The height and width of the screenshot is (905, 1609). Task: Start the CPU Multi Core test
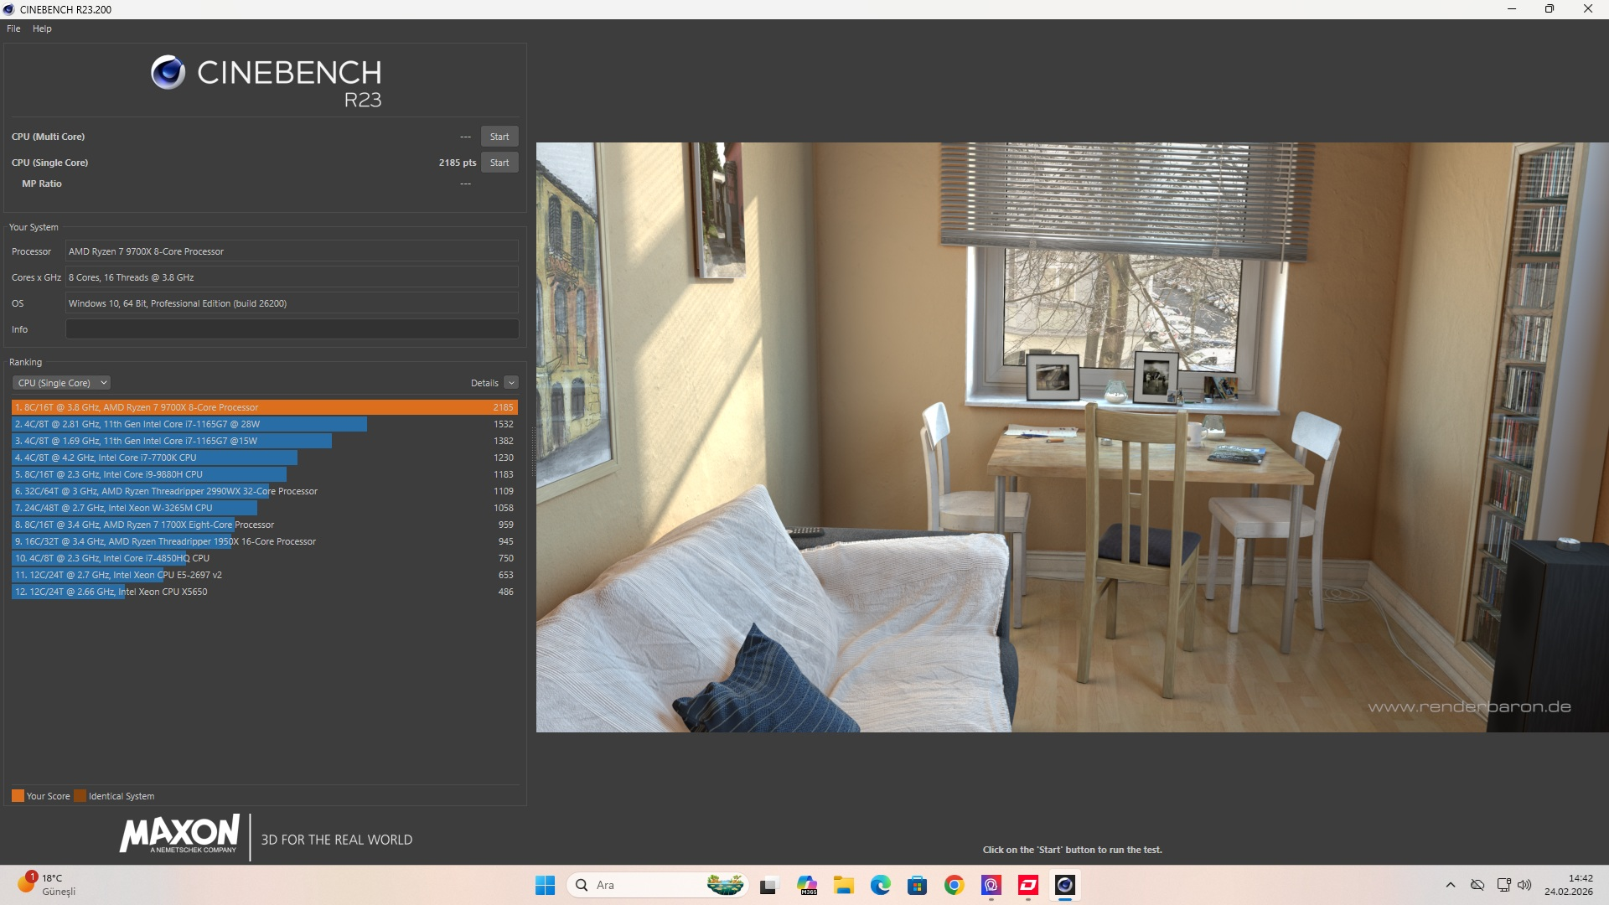pyautogui.click(x=499, y=137)
